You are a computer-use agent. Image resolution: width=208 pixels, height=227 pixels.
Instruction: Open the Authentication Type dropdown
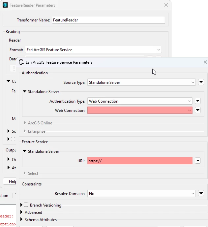(x=140, y=101)
